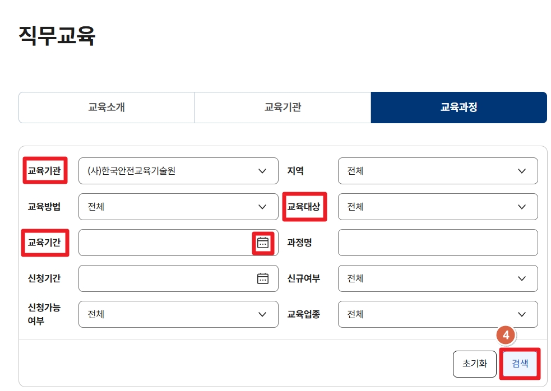Expand the 신청가능 여부 dropdown

coord(178,314)
